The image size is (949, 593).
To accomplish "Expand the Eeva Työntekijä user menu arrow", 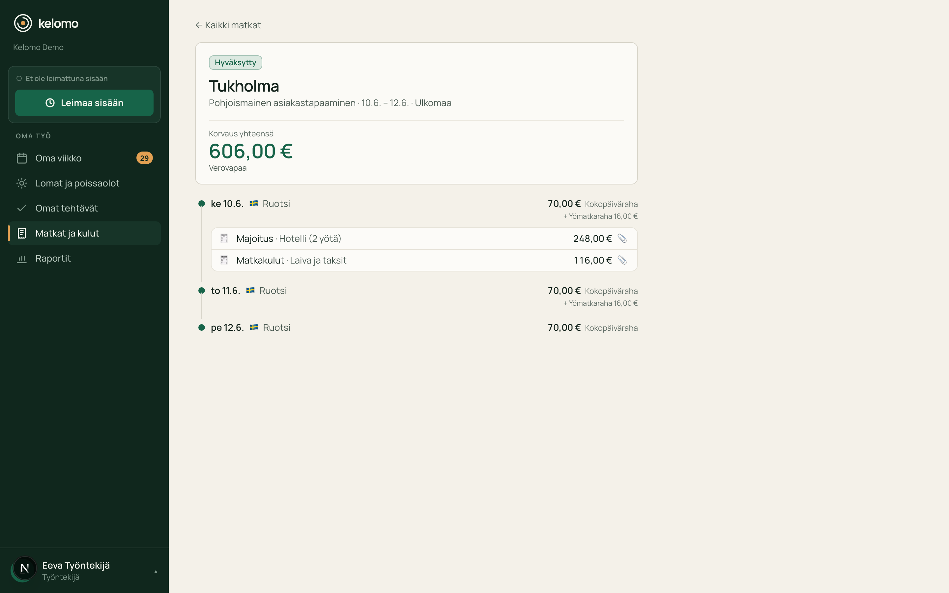I will pyautogui.click(x=156, y=572).
